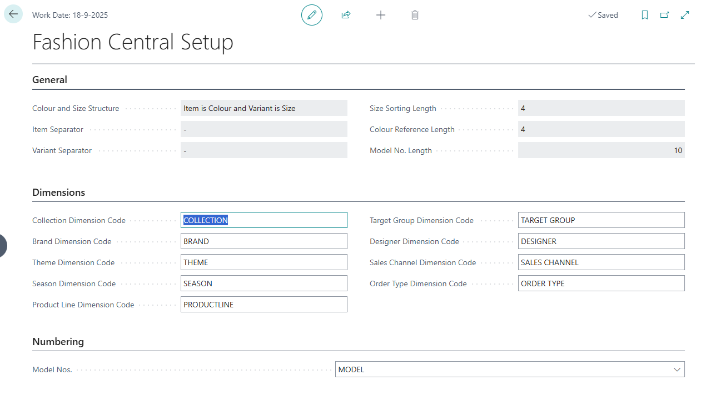Open the share icon menu
The image size is (706, 395).
[346, 15]
